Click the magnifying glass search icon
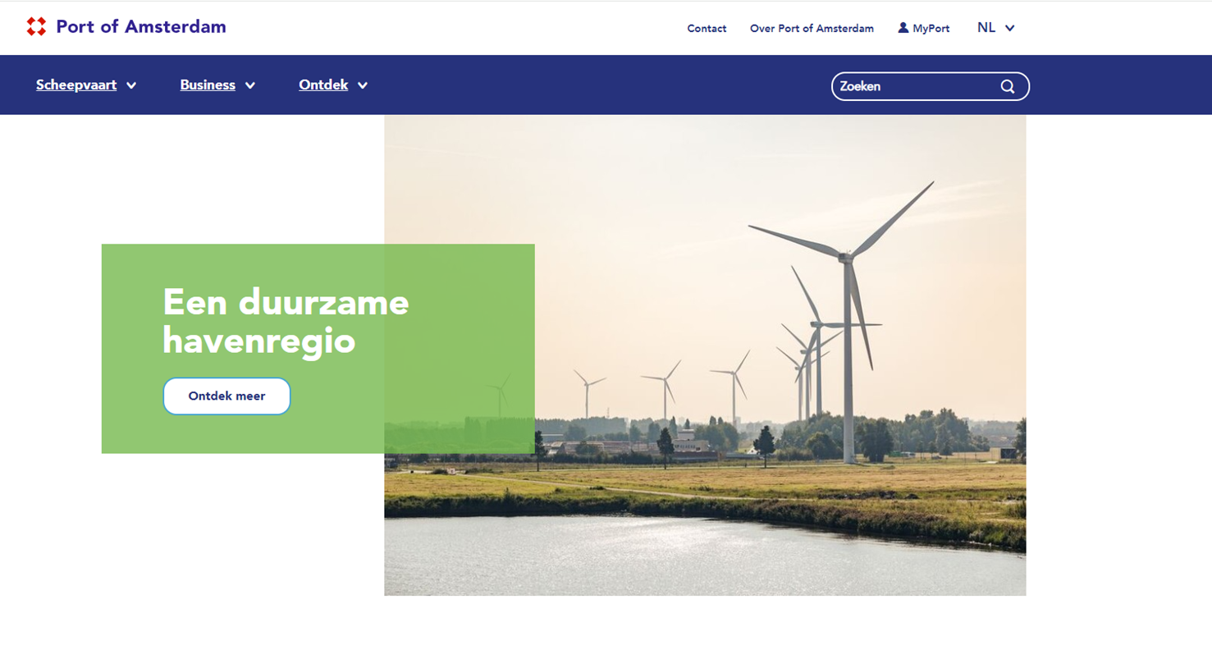Screen dimensions: 1212x650 click(1007, 86)
